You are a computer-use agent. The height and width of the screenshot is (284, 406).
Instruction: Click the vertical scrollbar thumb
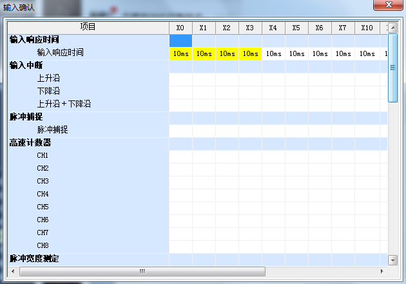[x=392, y=66]
